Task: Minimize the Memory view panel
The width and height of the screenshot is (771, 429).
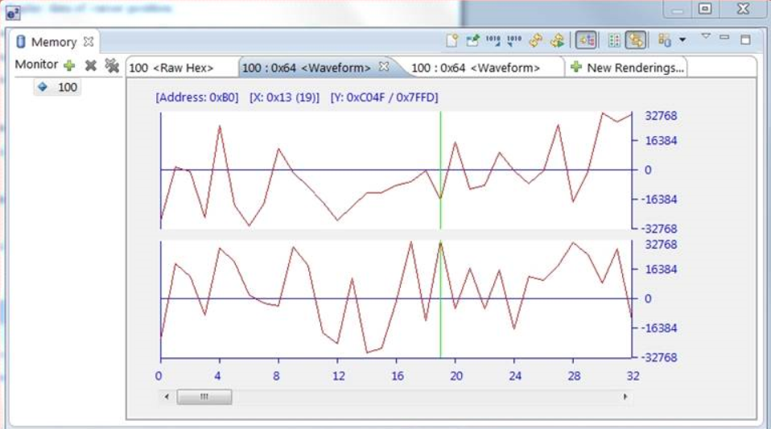Action: pos(724,37)
